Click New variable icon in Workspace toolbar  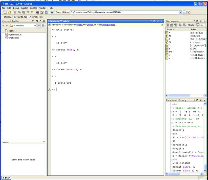[x=167, y=25]
